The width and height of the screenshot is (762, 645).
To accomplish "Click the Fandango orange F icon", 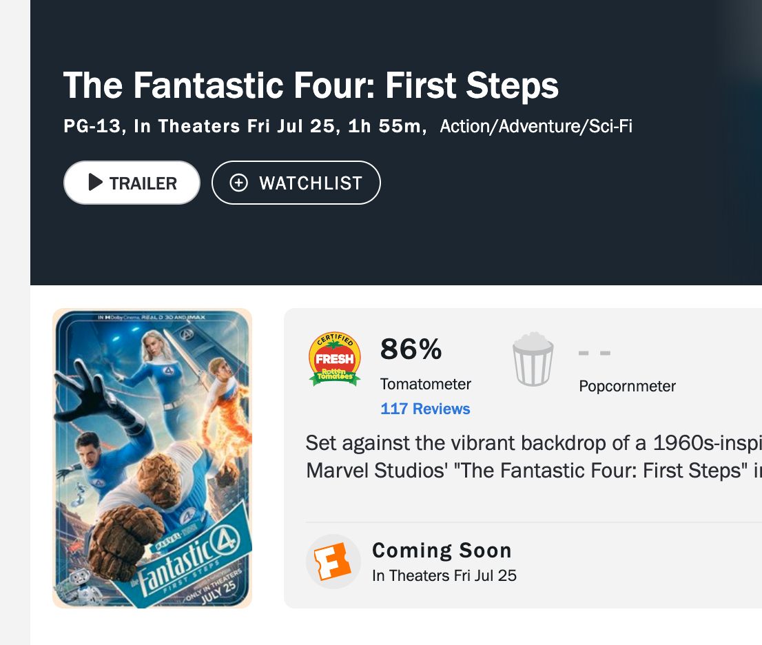I will pos(333,562).
